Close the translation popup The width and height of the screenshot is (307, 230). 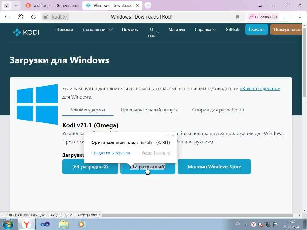[x=173, y=136]
